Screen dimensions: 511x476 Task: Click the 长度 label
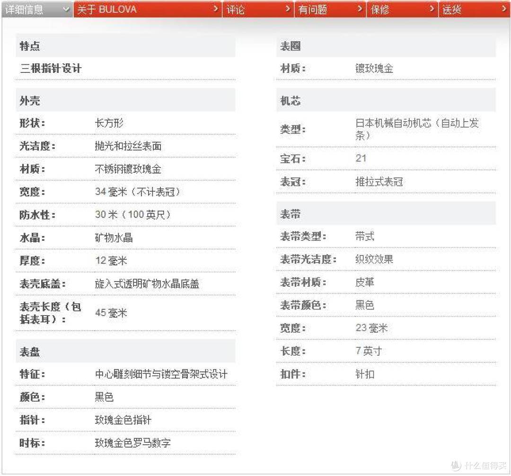click(293, 351)
